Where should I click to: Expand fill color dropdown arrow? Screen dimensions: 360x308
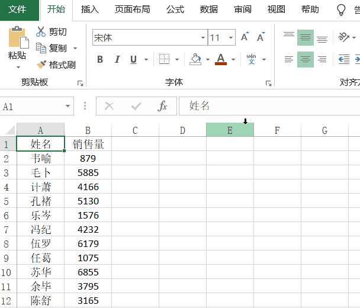(208, 59)
